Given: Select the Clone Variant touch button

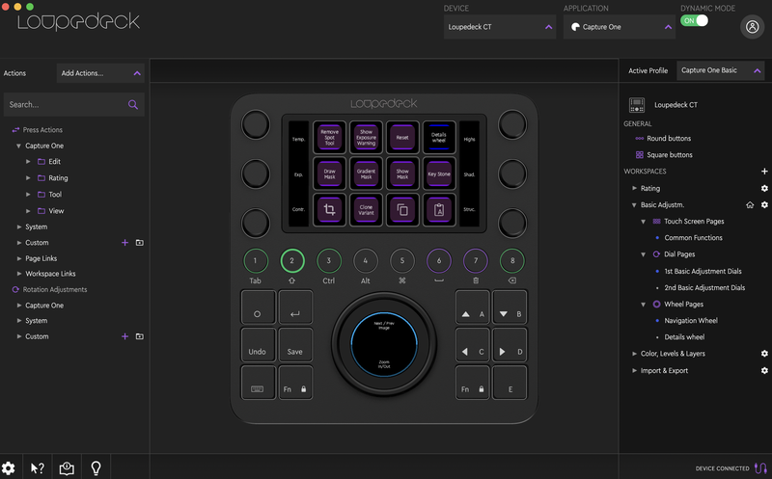Looking at the screenshot, I should (366, 210).
